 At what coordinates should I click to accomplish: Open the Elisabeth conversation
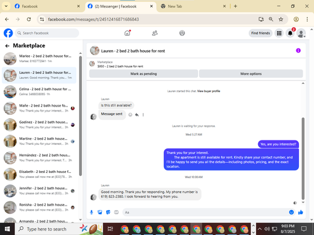[x=39, y=174]
